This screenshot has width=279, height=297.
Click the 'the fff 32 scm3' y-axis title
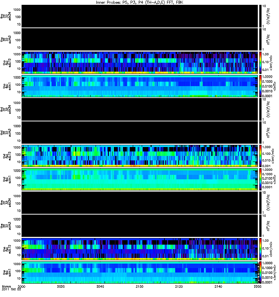pos(6,226)
